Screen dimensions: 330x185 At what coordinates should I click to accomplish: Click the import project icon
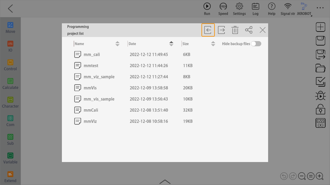208,30
